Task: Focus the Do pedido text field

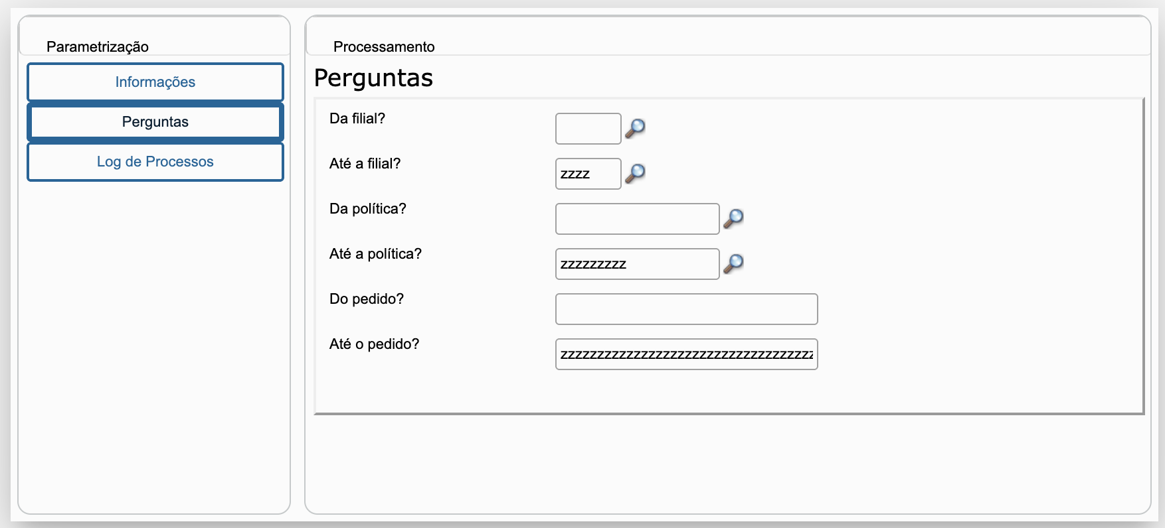Action: coord(686,309)
